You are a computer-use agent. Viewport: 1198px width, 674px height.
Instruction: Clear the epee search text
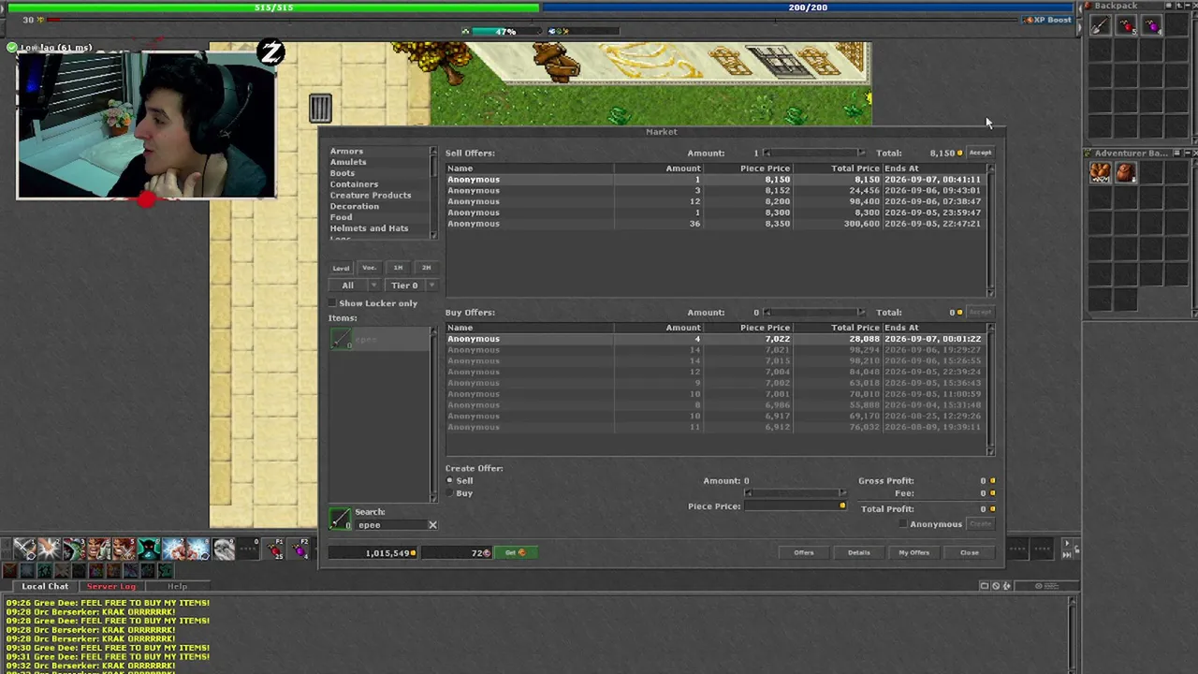(x=432, y=525)
